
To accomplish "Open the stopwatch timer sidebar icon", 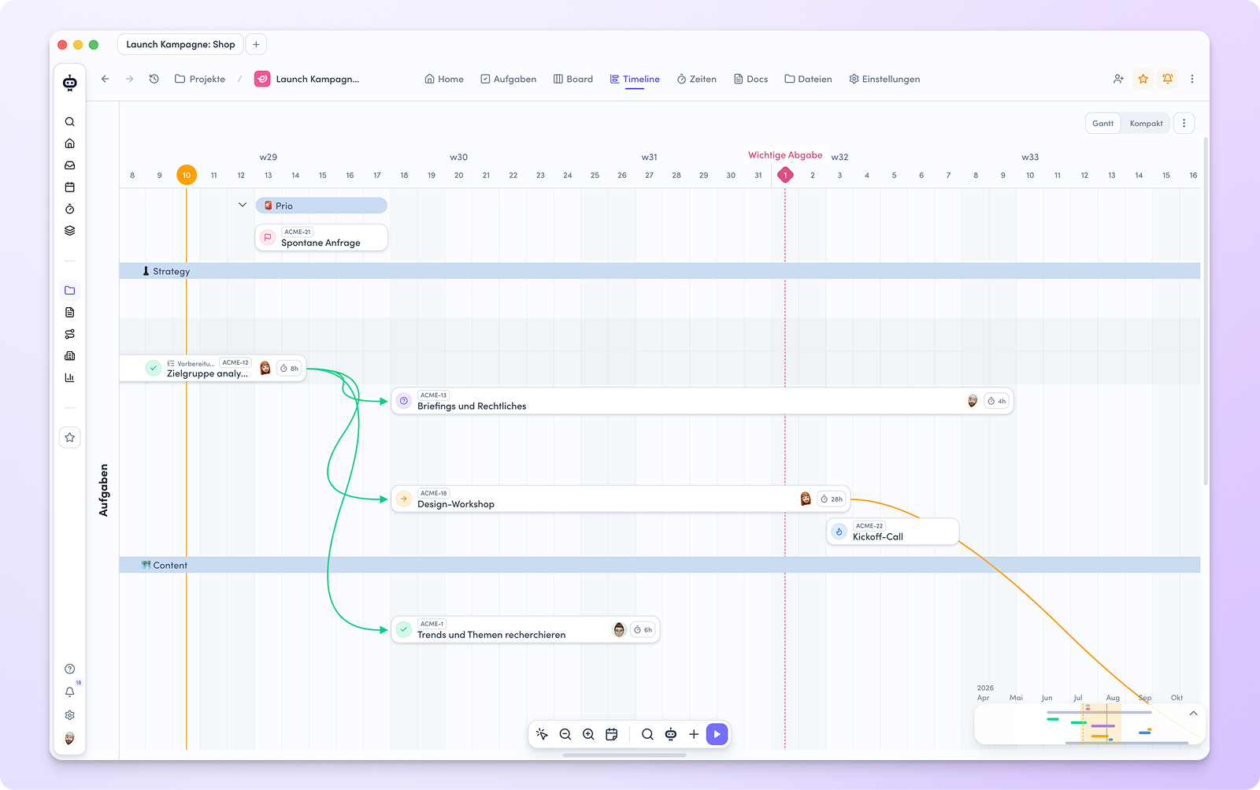I will click(70, 209).
